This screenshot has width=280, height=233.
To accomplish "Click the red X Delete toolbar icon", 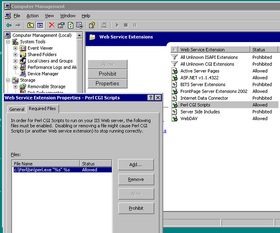I will pos(52,25).
